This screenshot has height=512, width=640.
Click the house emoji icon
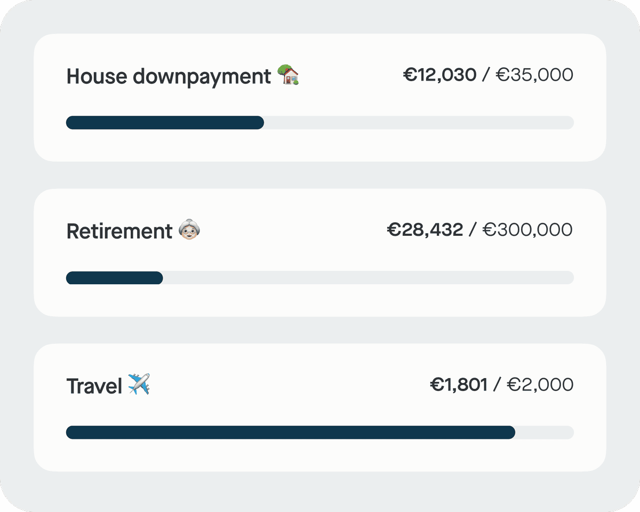click(x=288, y=76)
